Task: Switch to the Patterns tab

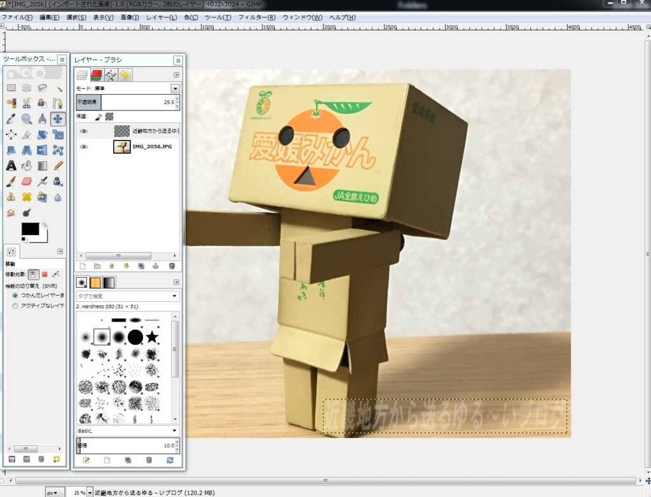Action: [x=95, y=283]
